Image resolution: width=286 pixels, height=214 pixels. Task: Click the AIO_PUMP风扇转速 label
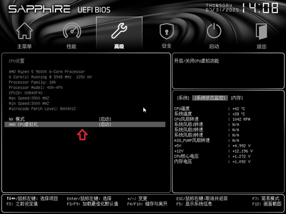tap(192, 140)
